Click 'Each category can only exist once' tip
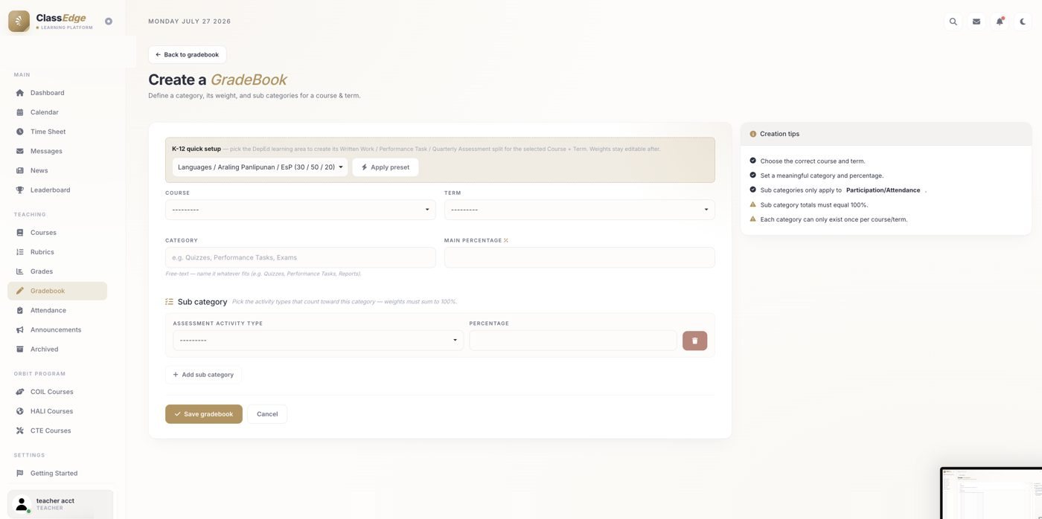 coord(834,219)
